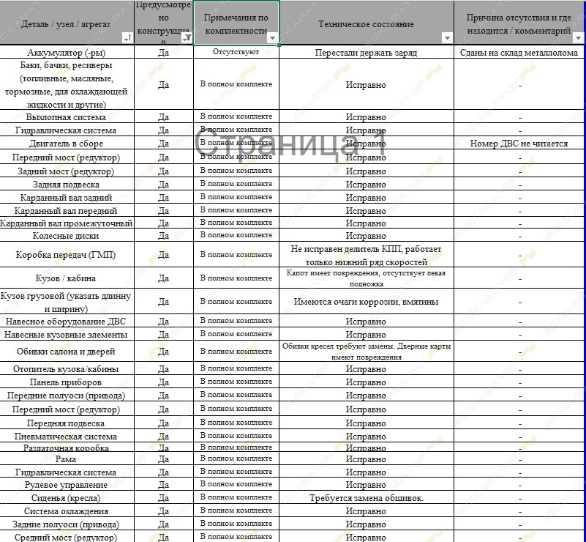Click the Сиденья (кресла) cell
Viewport: 586px width, 542px height.
(67, 497)
